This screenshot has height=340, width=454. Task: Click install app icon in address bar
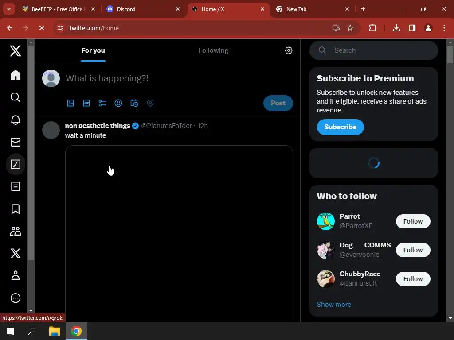click(x=336, y=28)
